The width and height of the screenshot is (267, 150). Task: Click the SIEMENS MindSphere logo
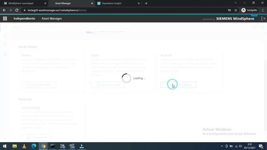click(235, 19)
